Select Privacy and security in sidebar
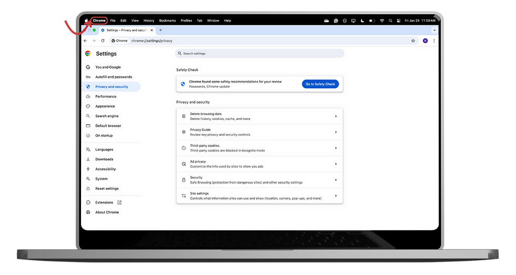This screenshot has height=275, width=516. [111, 87]
